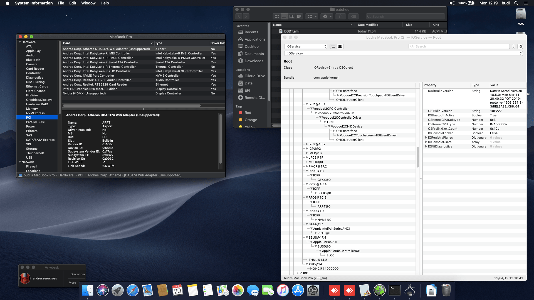534x300 pixels.
Task: Enable list view in IORegistryExplorer
Action: (333, 46)
